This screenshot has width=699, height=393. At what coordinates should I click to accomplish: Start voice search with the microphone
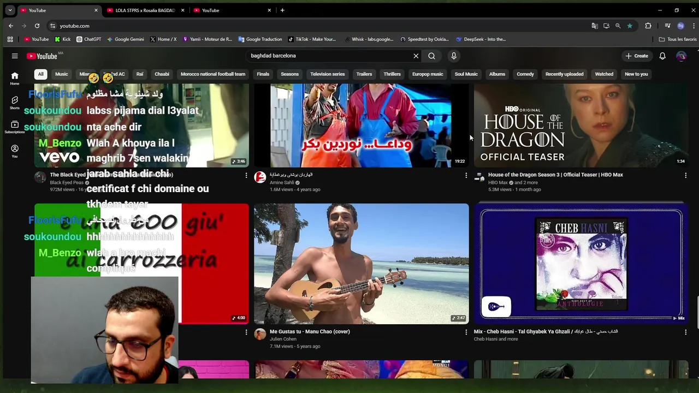click(454, 56)
